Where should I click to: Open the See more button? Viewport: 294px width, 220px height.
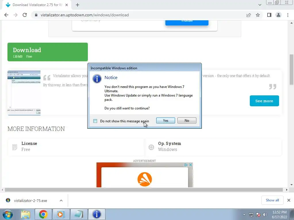(x=264, y=101)
